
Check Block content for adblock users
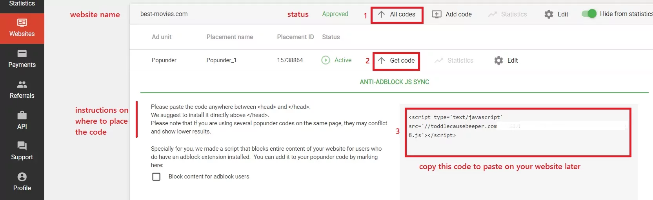pyautogui.click(x=156, y=177)
